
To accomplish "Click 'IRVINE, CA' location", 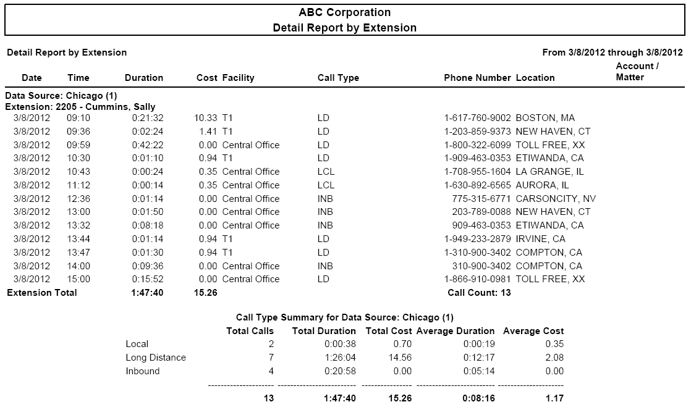I will click(x=540, y=239).
